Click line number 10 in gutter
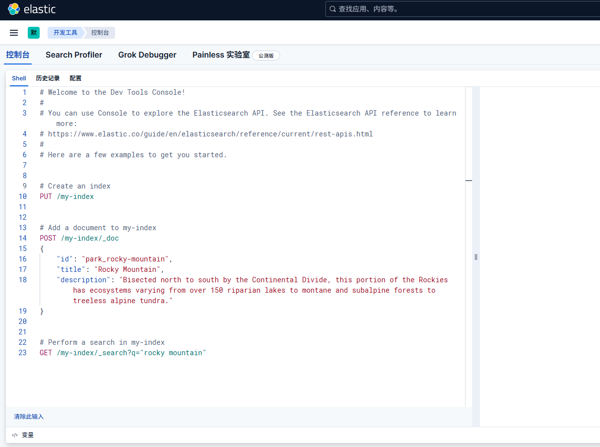600x447 pixels. (x=22, y=196)
